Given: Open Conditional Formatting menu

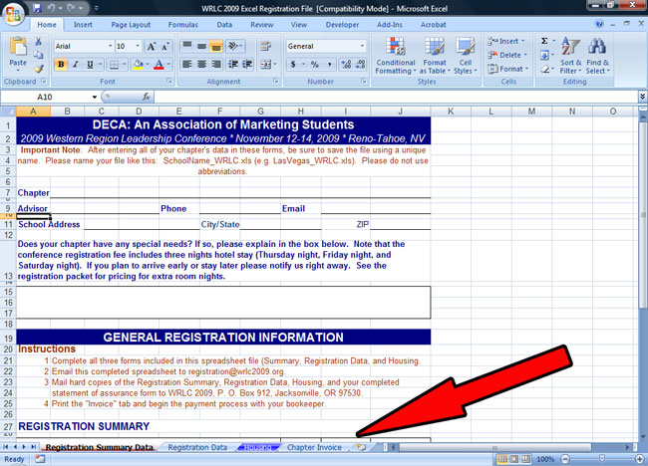Looking at the screenshot, I should (396, 56).
